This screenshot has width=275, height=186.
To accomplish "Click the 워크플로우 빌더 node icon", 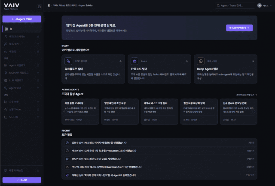I will point(68,61).
